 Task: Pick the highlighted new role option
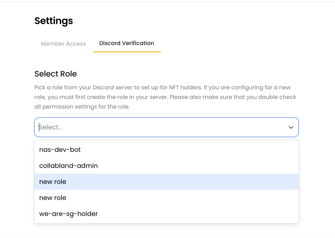pos(53,182)
